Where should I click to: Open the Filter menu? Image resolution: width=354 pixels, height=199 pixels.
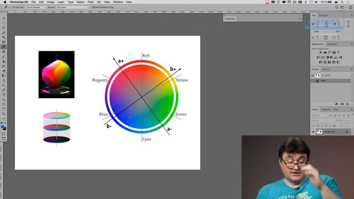[91, 2]
